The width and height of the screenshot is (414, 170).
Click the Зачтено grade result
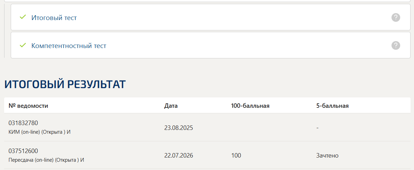point(328,155)
